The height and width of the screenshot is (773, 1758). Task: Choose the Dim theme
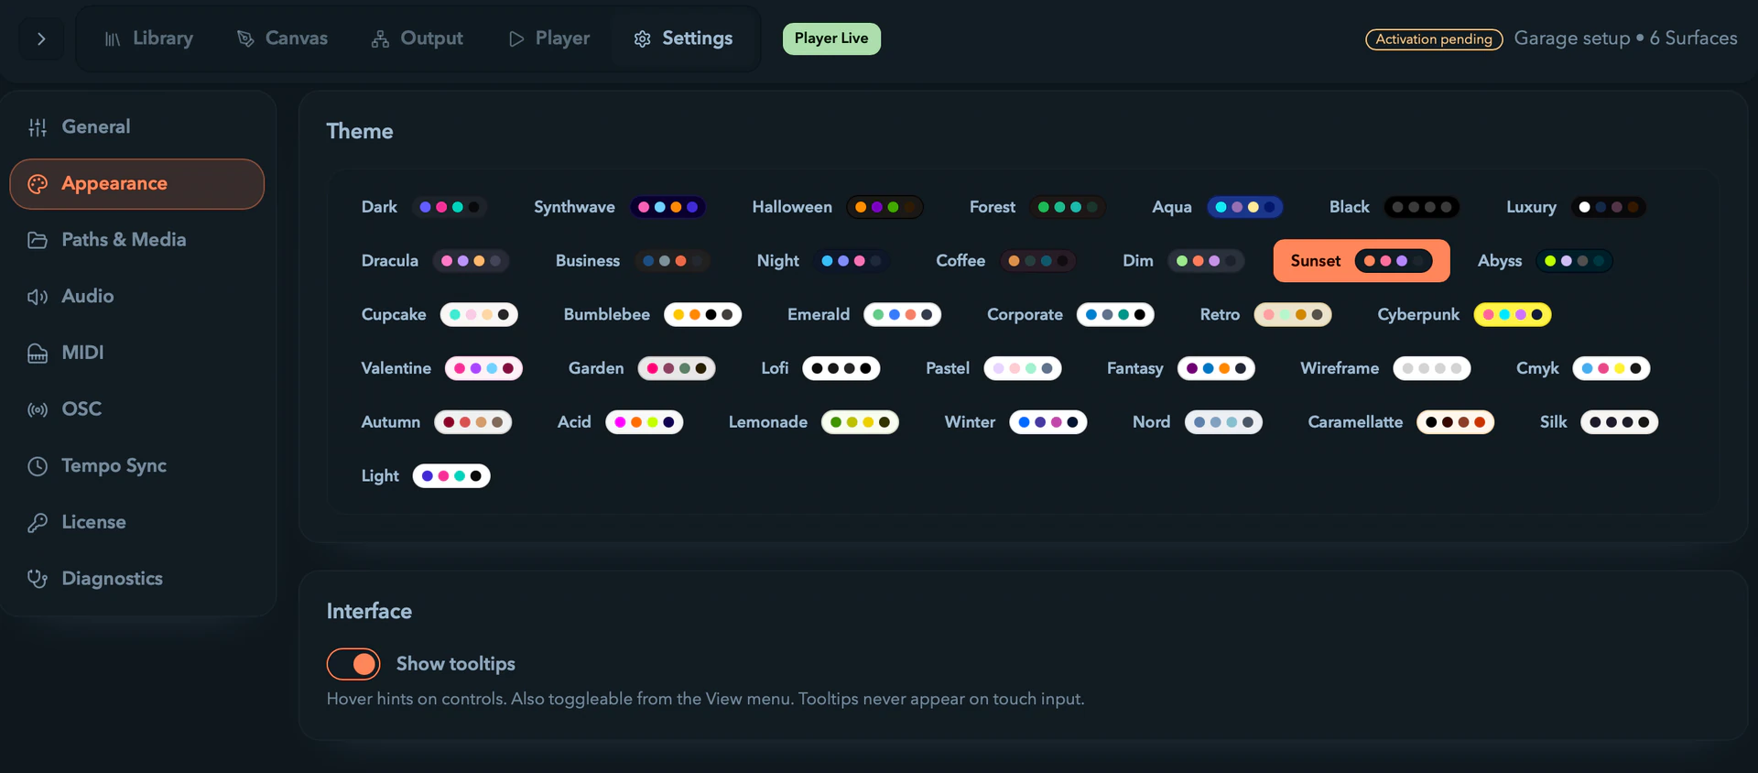(x=1183, y=261)
